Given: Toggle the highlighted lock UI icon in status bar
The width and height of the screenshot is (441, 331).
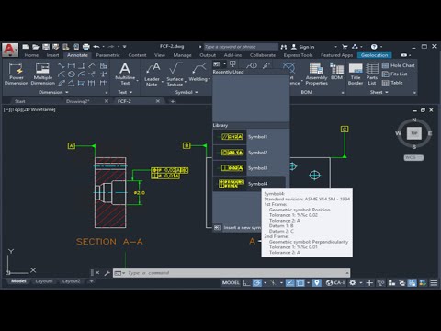Looking at the screenshot, I should click(x=413, y=282).
